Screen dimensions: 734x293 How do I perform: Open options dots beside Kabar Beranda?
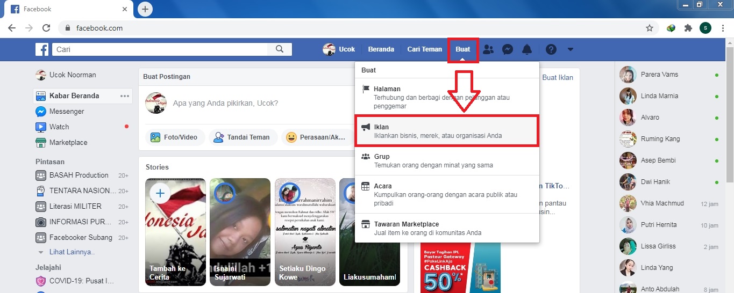pos(125,96)
